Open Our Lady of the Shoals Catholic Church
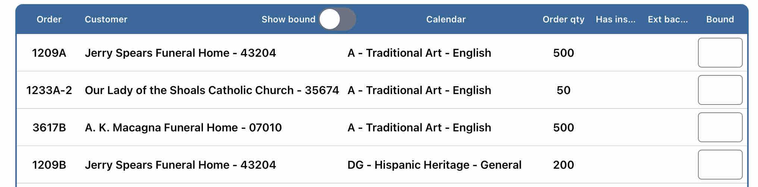The width and height of the screenshot is (758, 187). click(212, 90)
